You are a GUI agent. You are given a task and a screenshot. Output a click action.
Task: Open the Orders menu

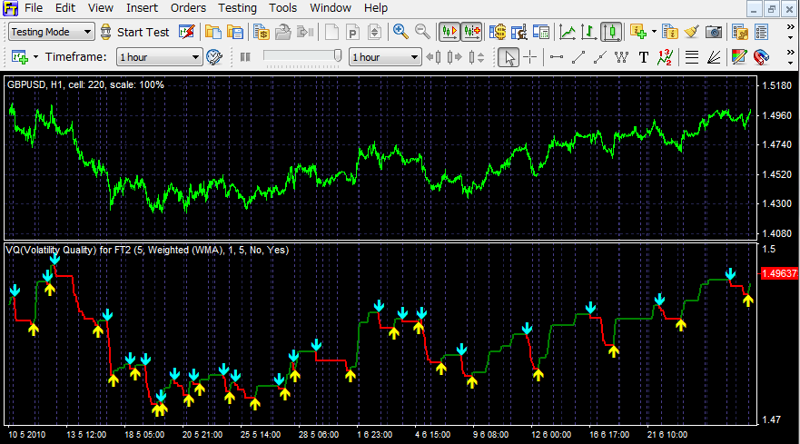point(188,8)
